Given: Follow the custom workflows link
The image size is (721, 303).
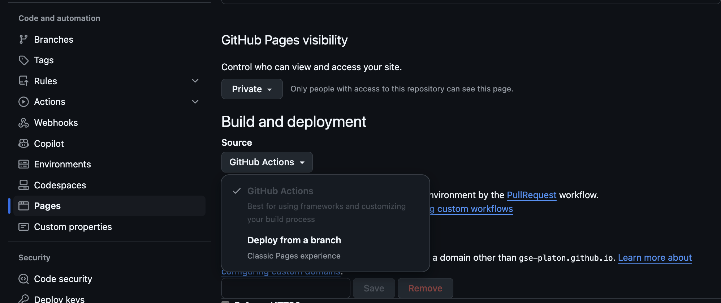Looking at the screenshot, I should (471, 209).
